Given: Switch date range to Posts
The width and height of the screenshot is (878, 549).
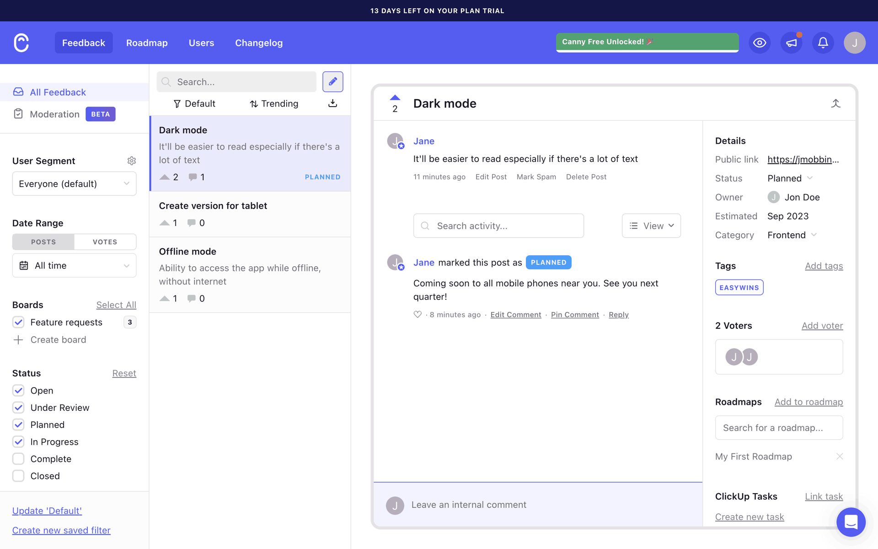Looking at the screenshot, I should pyautogui.click(x=43, y=242).
